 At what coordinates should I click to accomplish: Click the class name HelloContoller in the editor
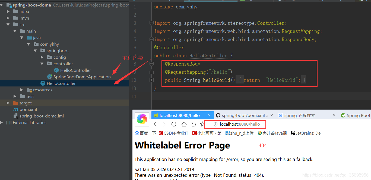tap(208, 56)
